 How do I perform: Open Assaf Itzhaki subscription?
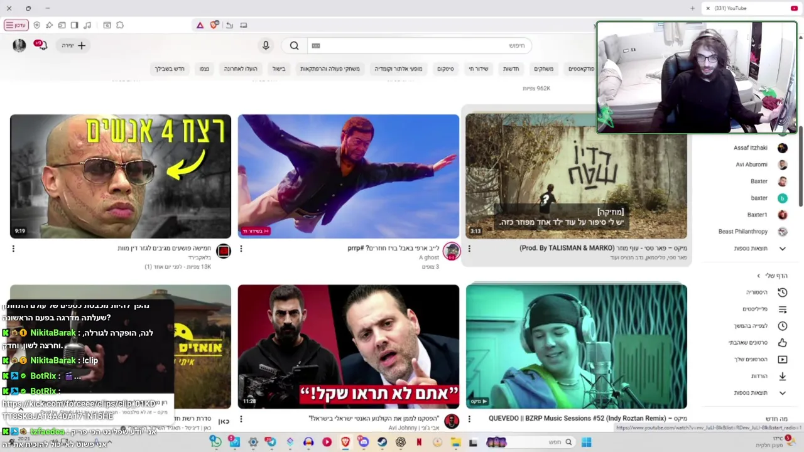coord(760,148)
